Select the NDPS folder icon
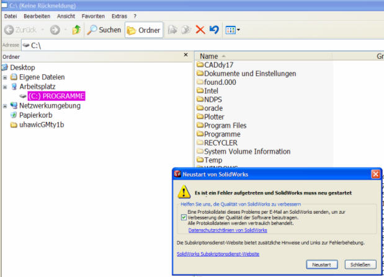The height and width of the screenshot is (277, 384). (200, 99)
